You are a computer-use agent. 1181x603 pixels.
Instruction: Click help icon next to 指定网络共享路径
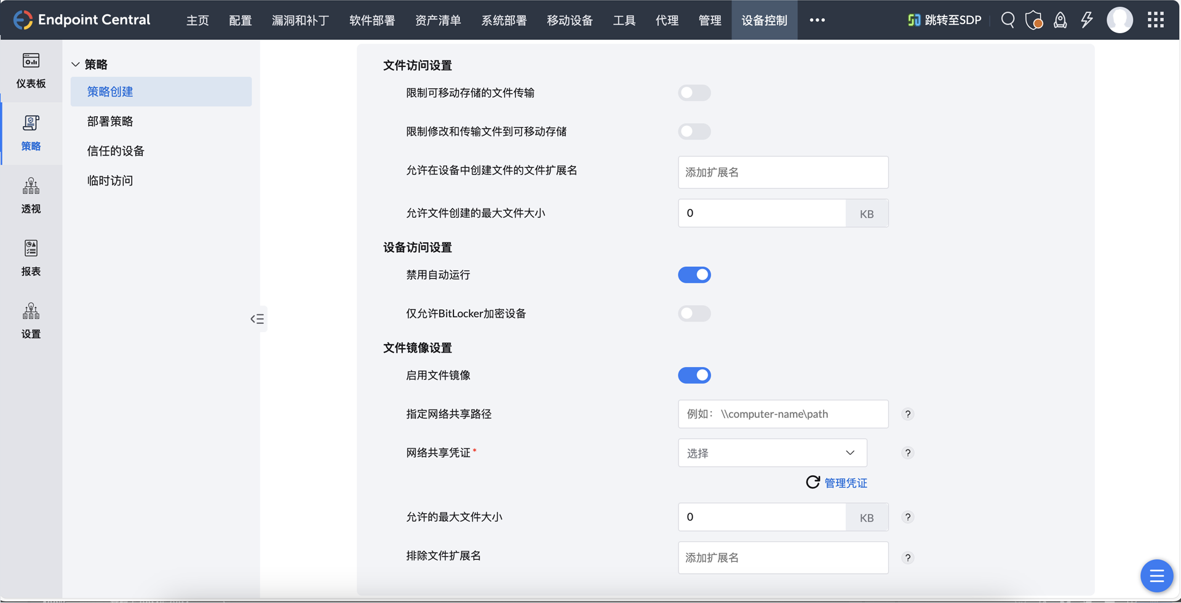tap(907, 414)
